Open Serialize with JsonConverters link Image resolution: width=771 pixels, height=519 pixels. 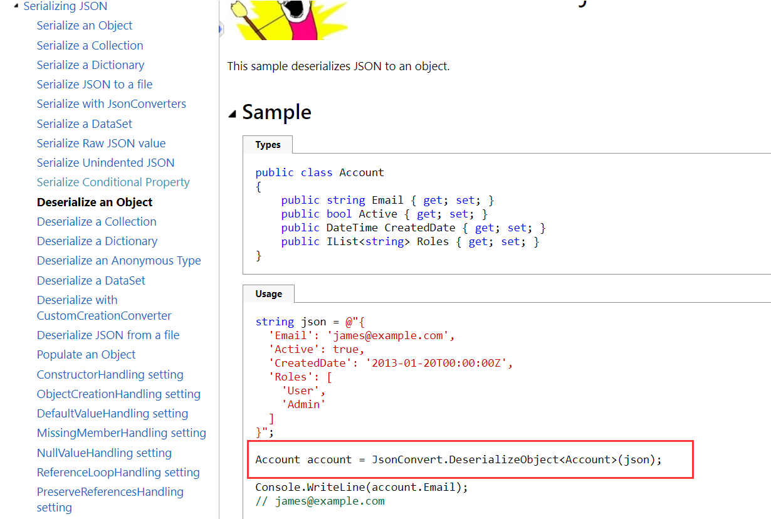click(111, 104)
